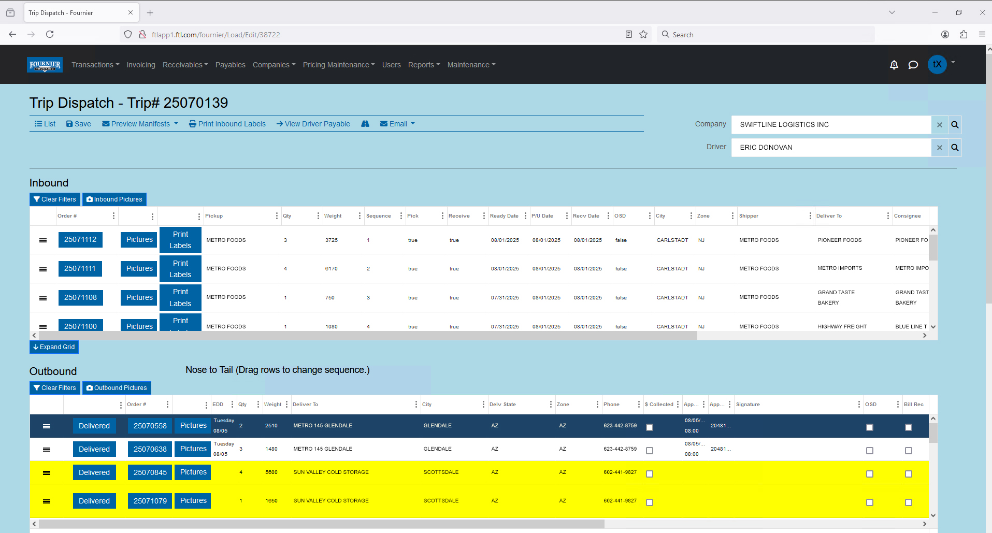Toggle OSD checkbox for order 25070845

click(870, 474)
